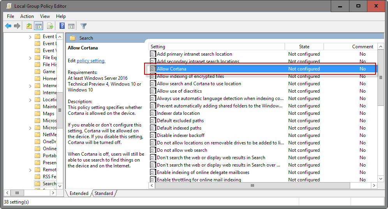388x209 pixels.
Task: Select the Portab tree node
Action: [49, 156]
